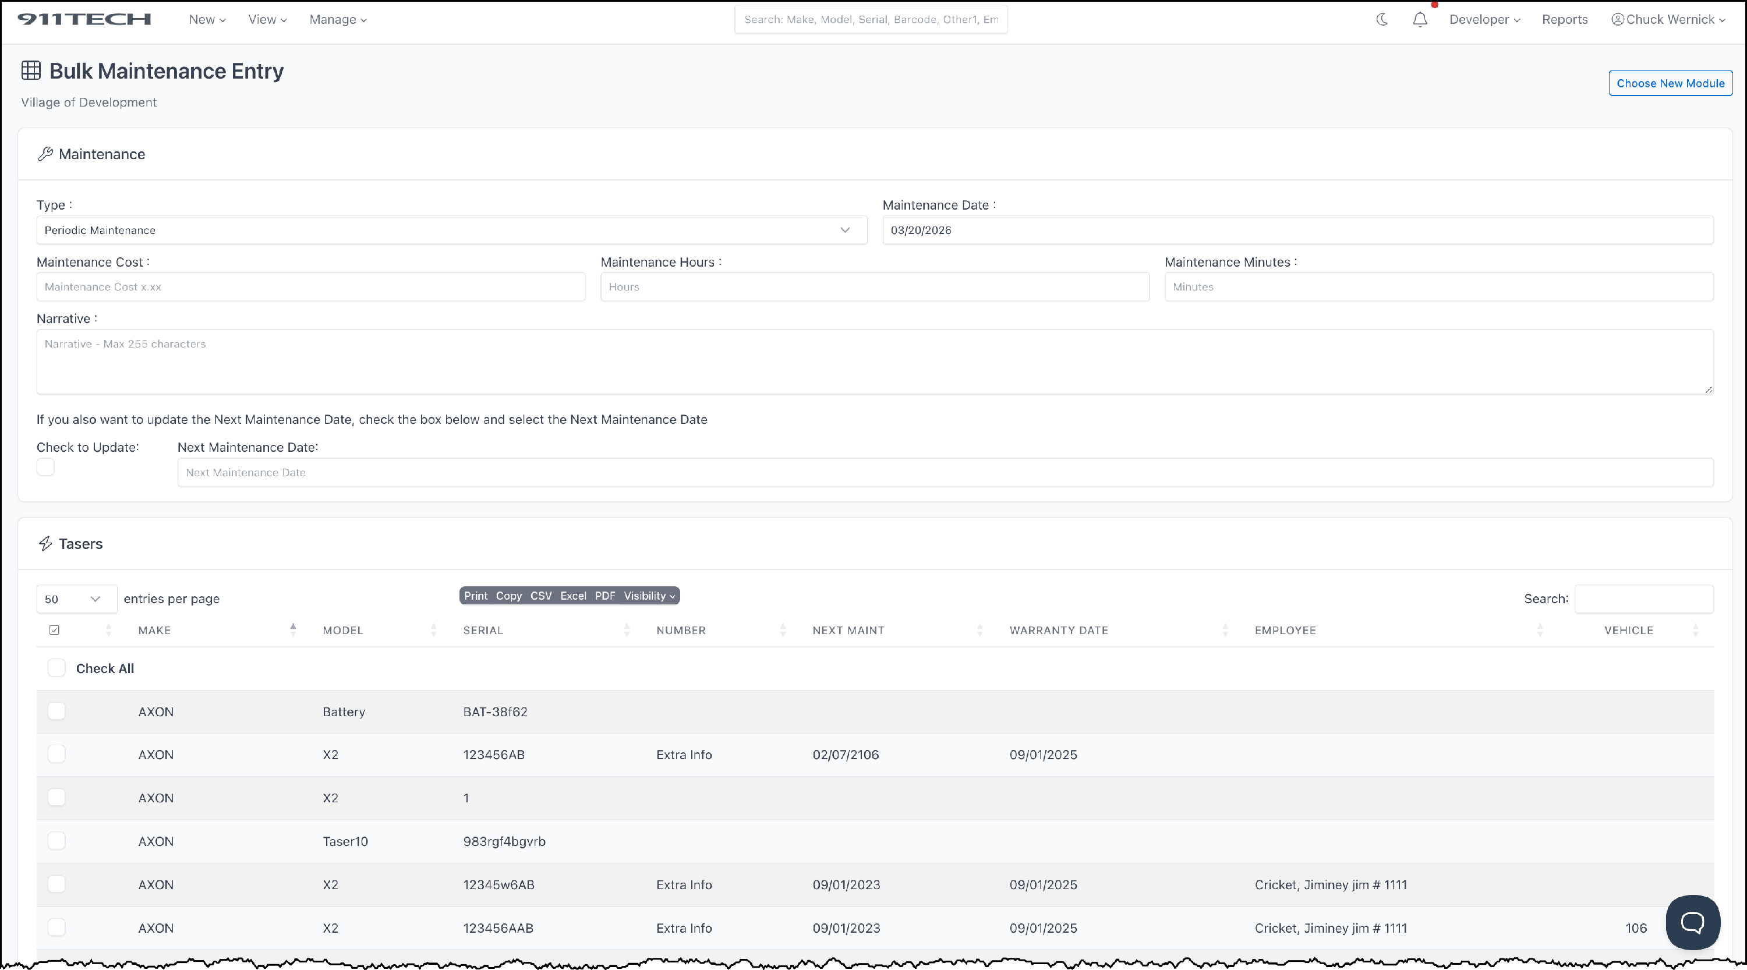The height and width of the screenshot is (970, 1747).
Task: Click into the Narrative text area
Action: (874, 362)
